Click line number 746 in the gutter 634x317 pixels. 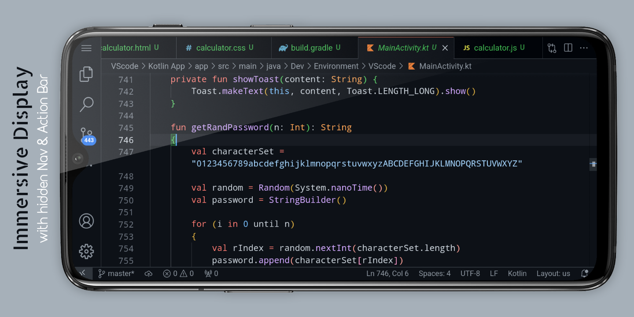(126, 140)
